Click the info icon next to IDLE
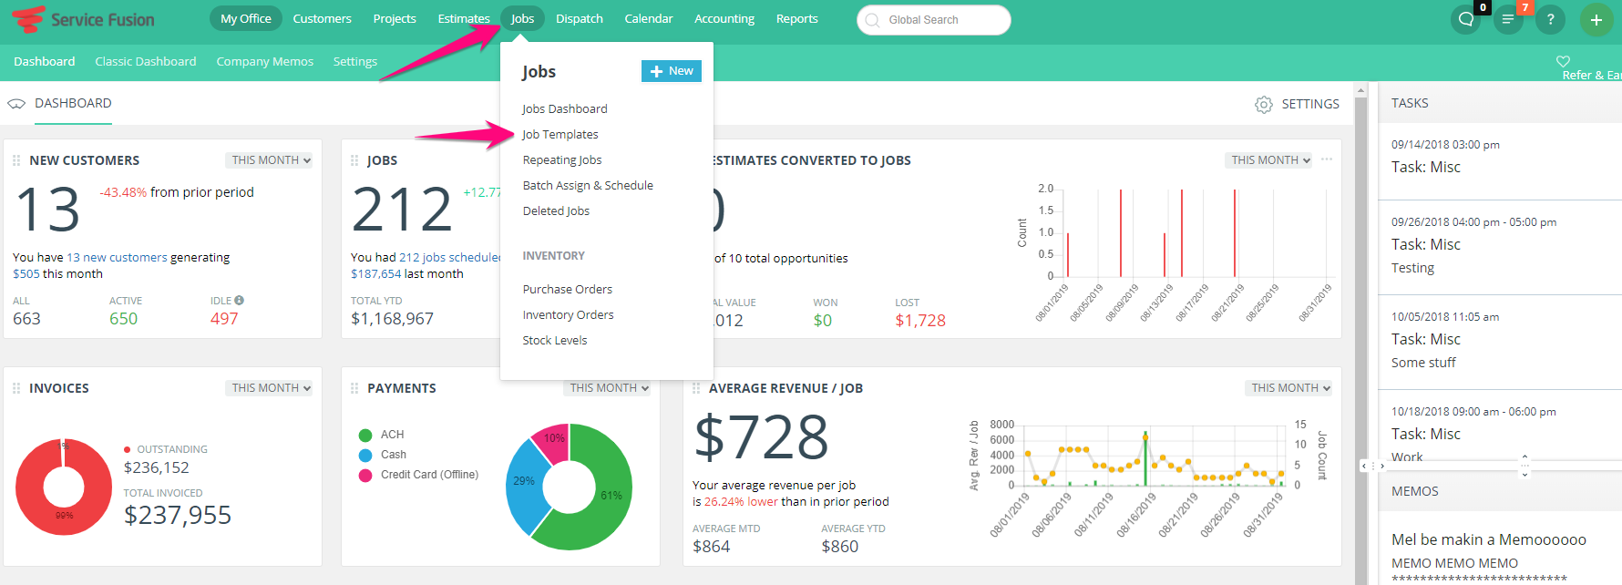This screenshot has height=585, width=1622. (x=240, y=300)
